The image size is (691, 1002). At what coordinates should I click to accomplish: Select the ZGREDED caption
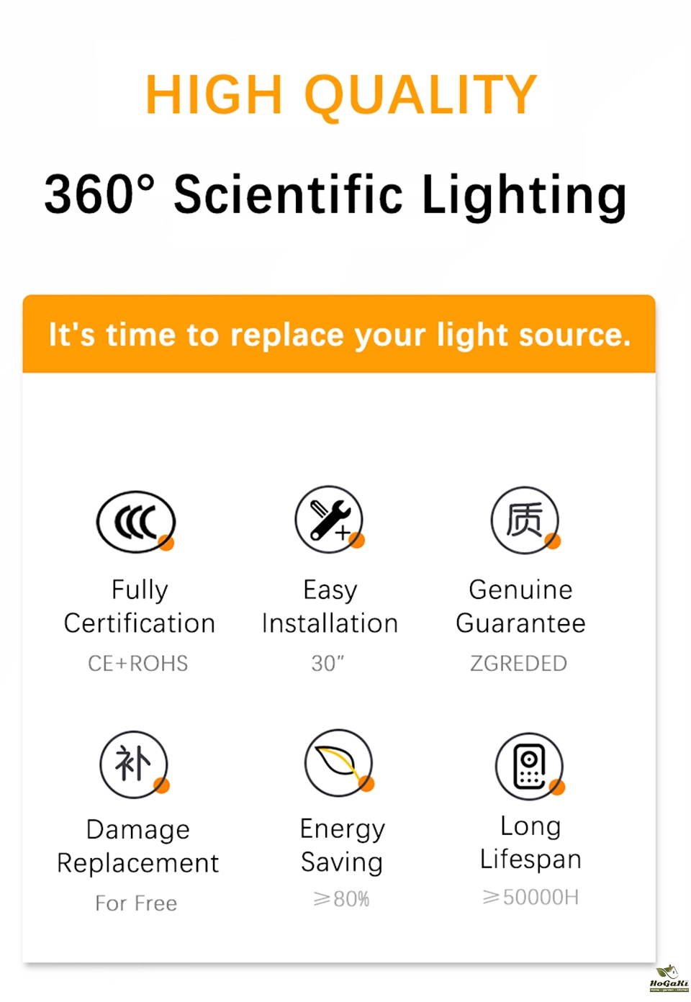click(518, 663)
